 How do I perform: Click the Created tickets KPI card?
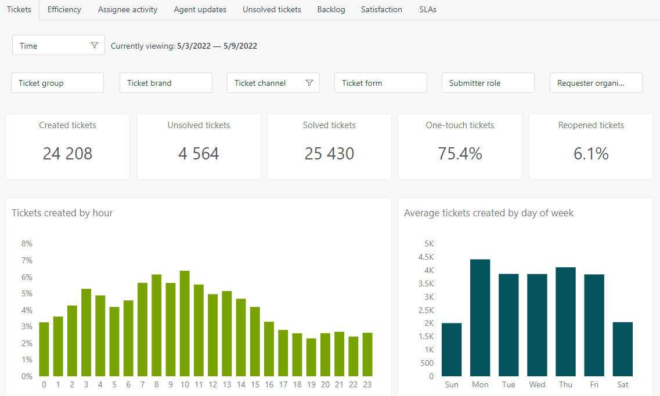click(67, 146)
